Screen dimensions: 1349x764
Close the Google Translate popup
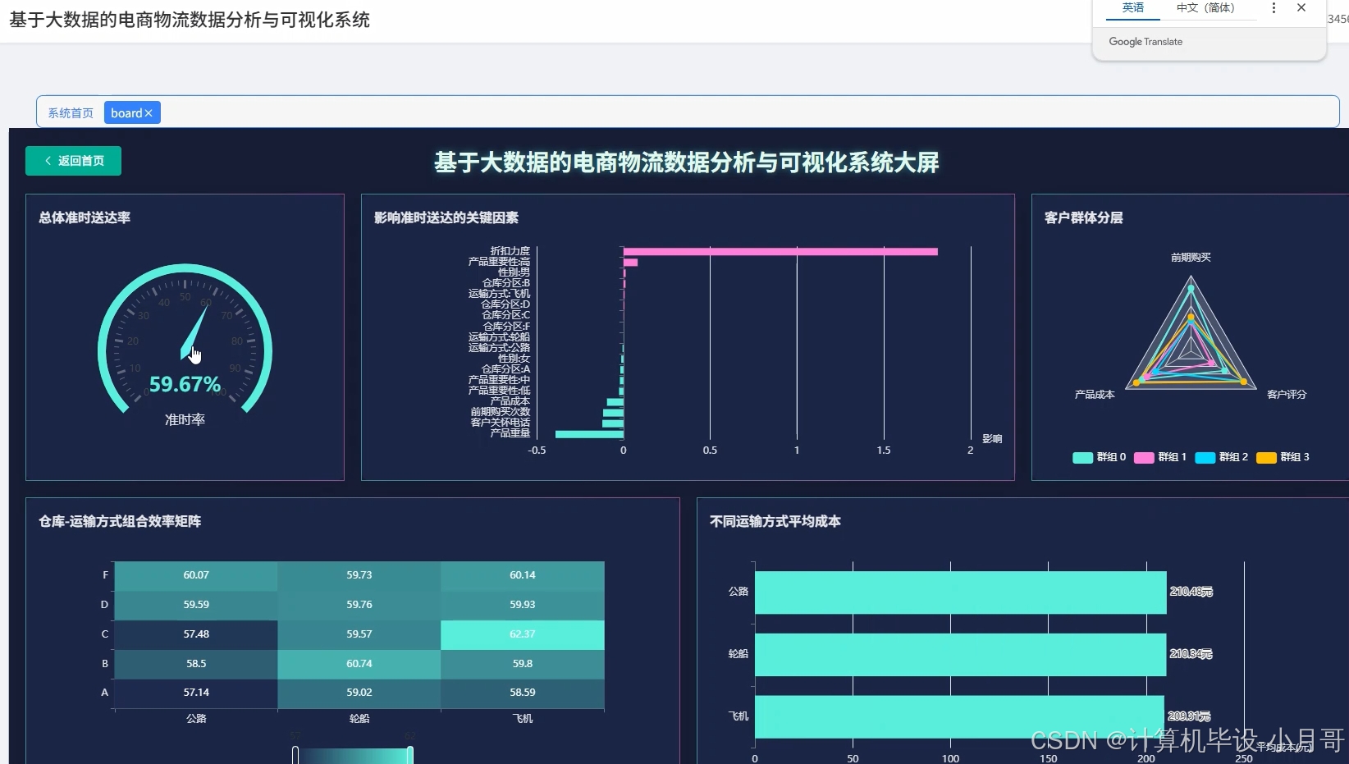[x=1301, y=8]
